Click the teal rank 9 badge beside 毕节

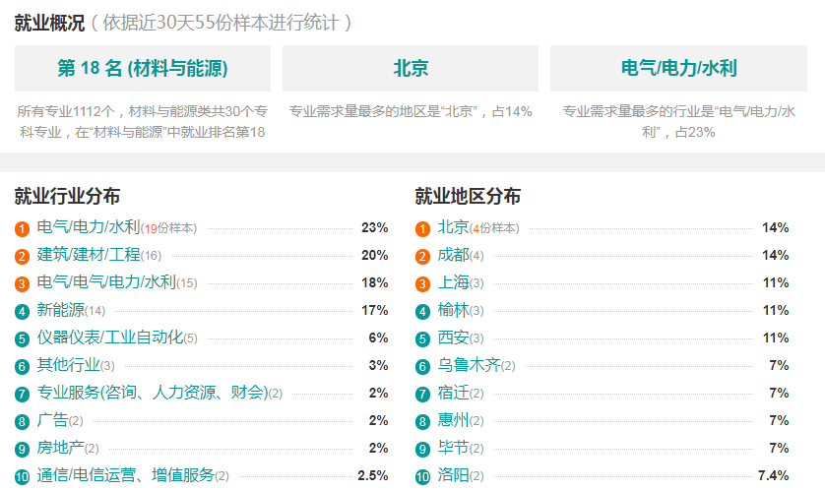[423, 450]
